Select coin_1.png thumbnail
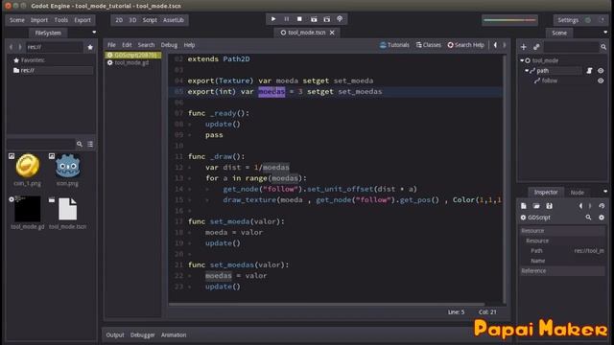Screen dimensions: 614x345 [28, 166]
